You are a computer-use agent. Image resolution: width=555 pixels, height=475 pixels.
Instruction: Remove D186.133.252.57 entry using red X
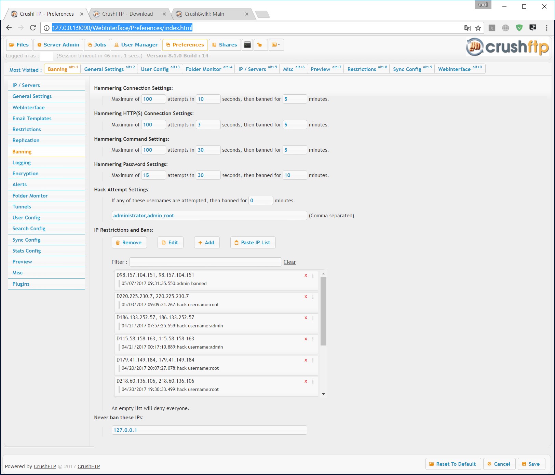point(306,318)
